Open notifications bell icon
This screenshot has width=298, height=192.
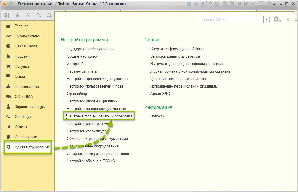click(49, 15)
